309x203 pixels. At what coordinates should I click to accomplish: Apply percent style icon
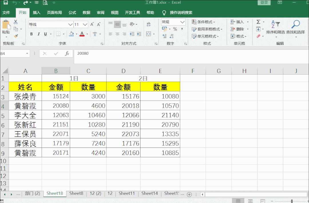tap(175, 29)
